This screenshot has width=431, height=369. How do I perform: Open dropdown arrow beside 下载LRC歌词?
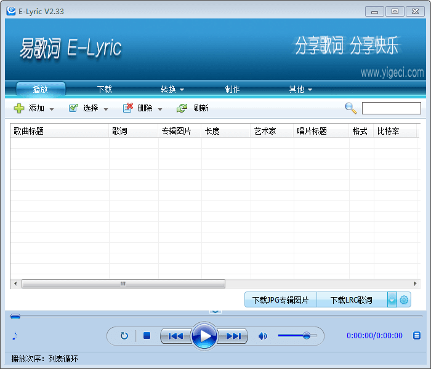[x=392, y=300]
